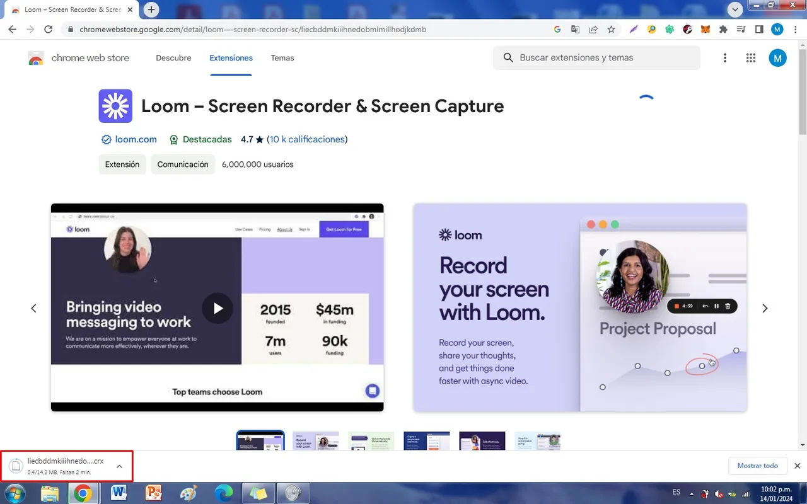Open the Windows Start menu
Image resolution: width=807 pixels, height=504 pixels.
(x=14, y=493)
